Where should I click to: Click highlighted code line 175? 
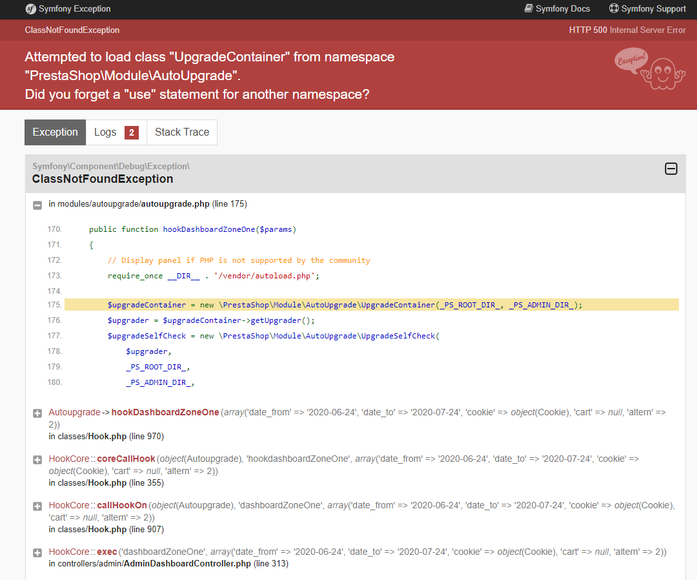[x=372, y=305]
